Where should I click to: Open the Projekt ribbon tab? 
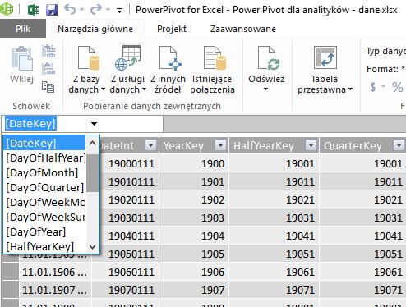[172, 29]
